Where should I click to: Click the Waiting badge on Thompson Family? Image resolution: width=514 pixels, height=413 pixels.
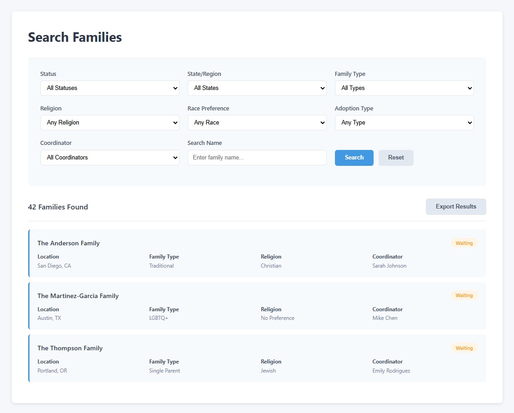click(464, 348)
